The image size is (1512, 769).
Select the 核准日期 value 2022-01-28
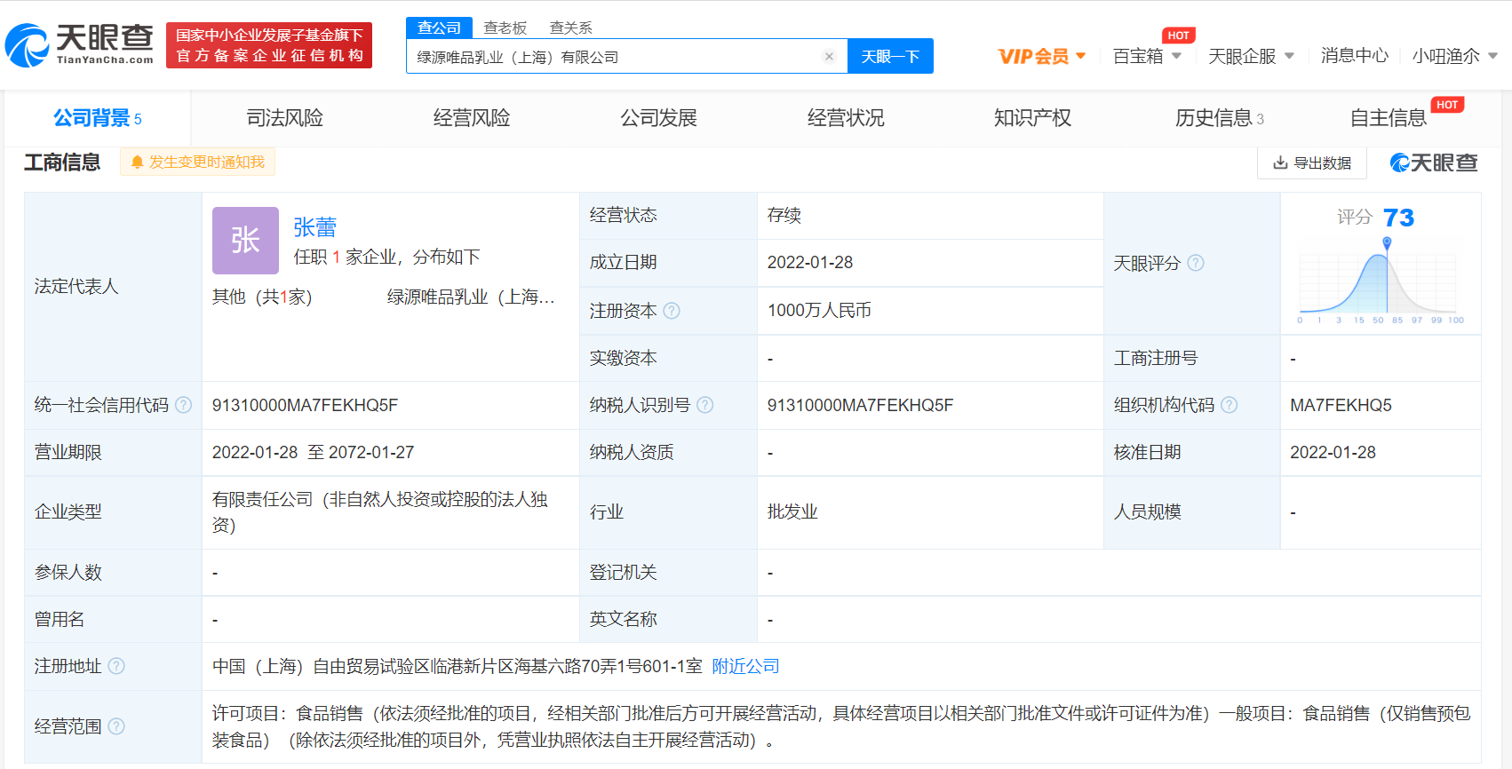point(1333,452)
